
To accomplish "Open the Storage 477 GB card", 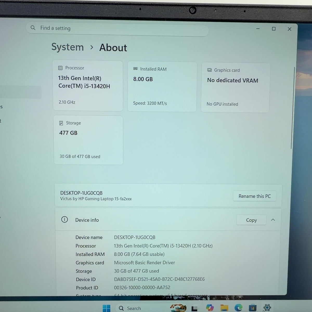I will (x=88, y=140).
